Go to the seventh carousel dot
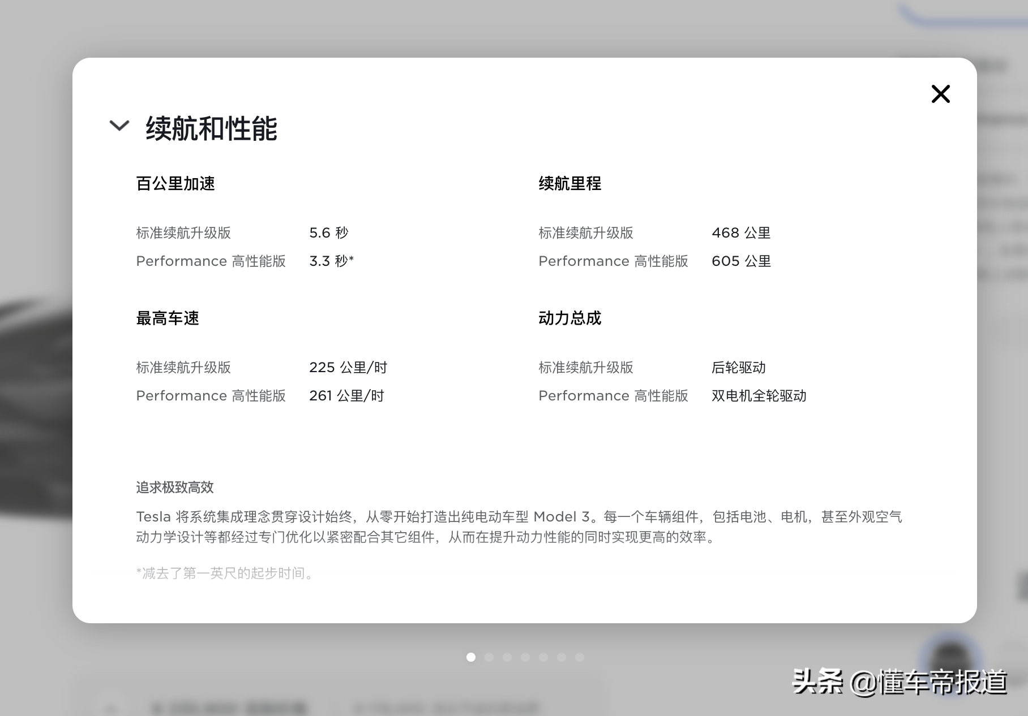The image size is (1028, 716). [x=580, y=657]
